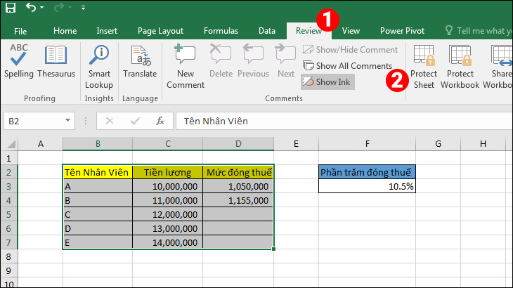
Task: Click the Protect Sheet icon
Action: 424,67
